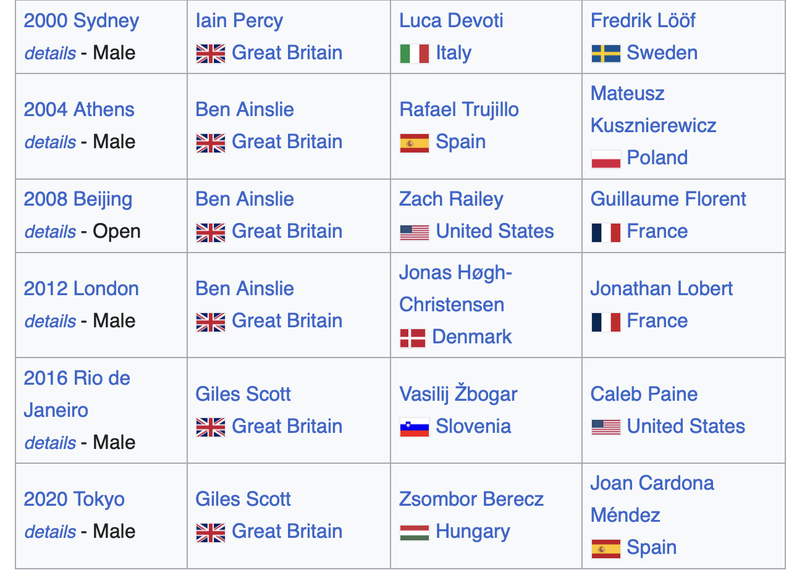Image resolution: width=802 pixels, height=578 pixels.
Task: Click the Guillaume Florent link
Action: pos(668,199)
